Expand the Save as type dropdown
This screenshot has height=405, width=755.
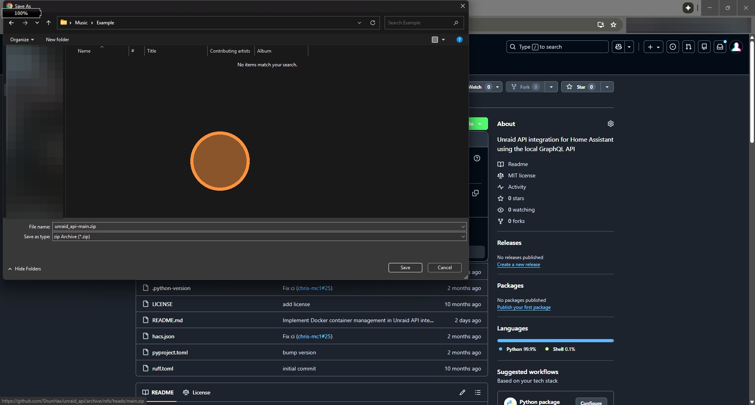[x=463, y=237]
